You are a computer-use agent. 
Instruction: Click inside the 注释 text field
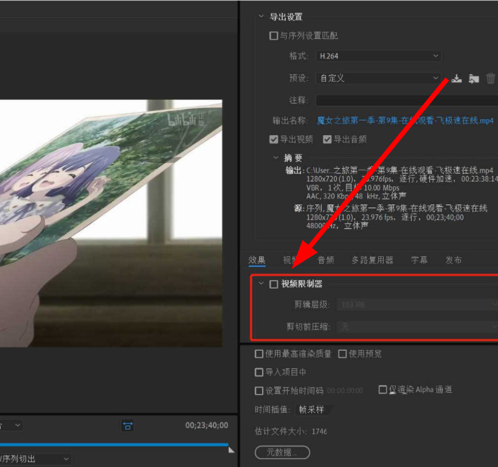(x=405, y=100)
